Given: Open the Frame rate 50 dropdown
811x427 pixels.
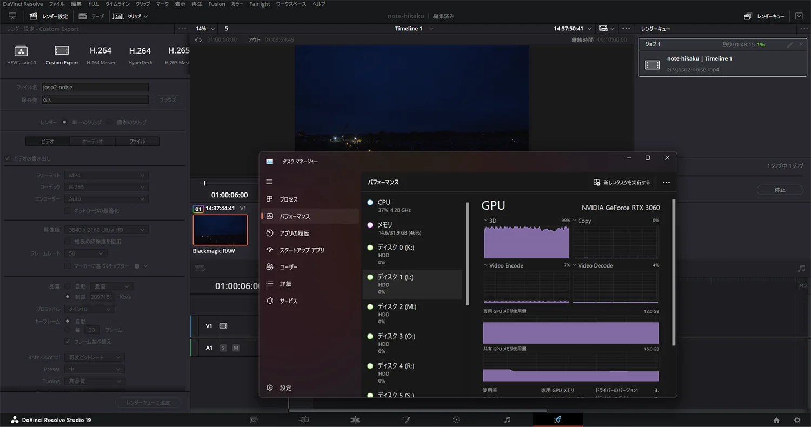Looking at the screenshot, I should tap(85, 253).
